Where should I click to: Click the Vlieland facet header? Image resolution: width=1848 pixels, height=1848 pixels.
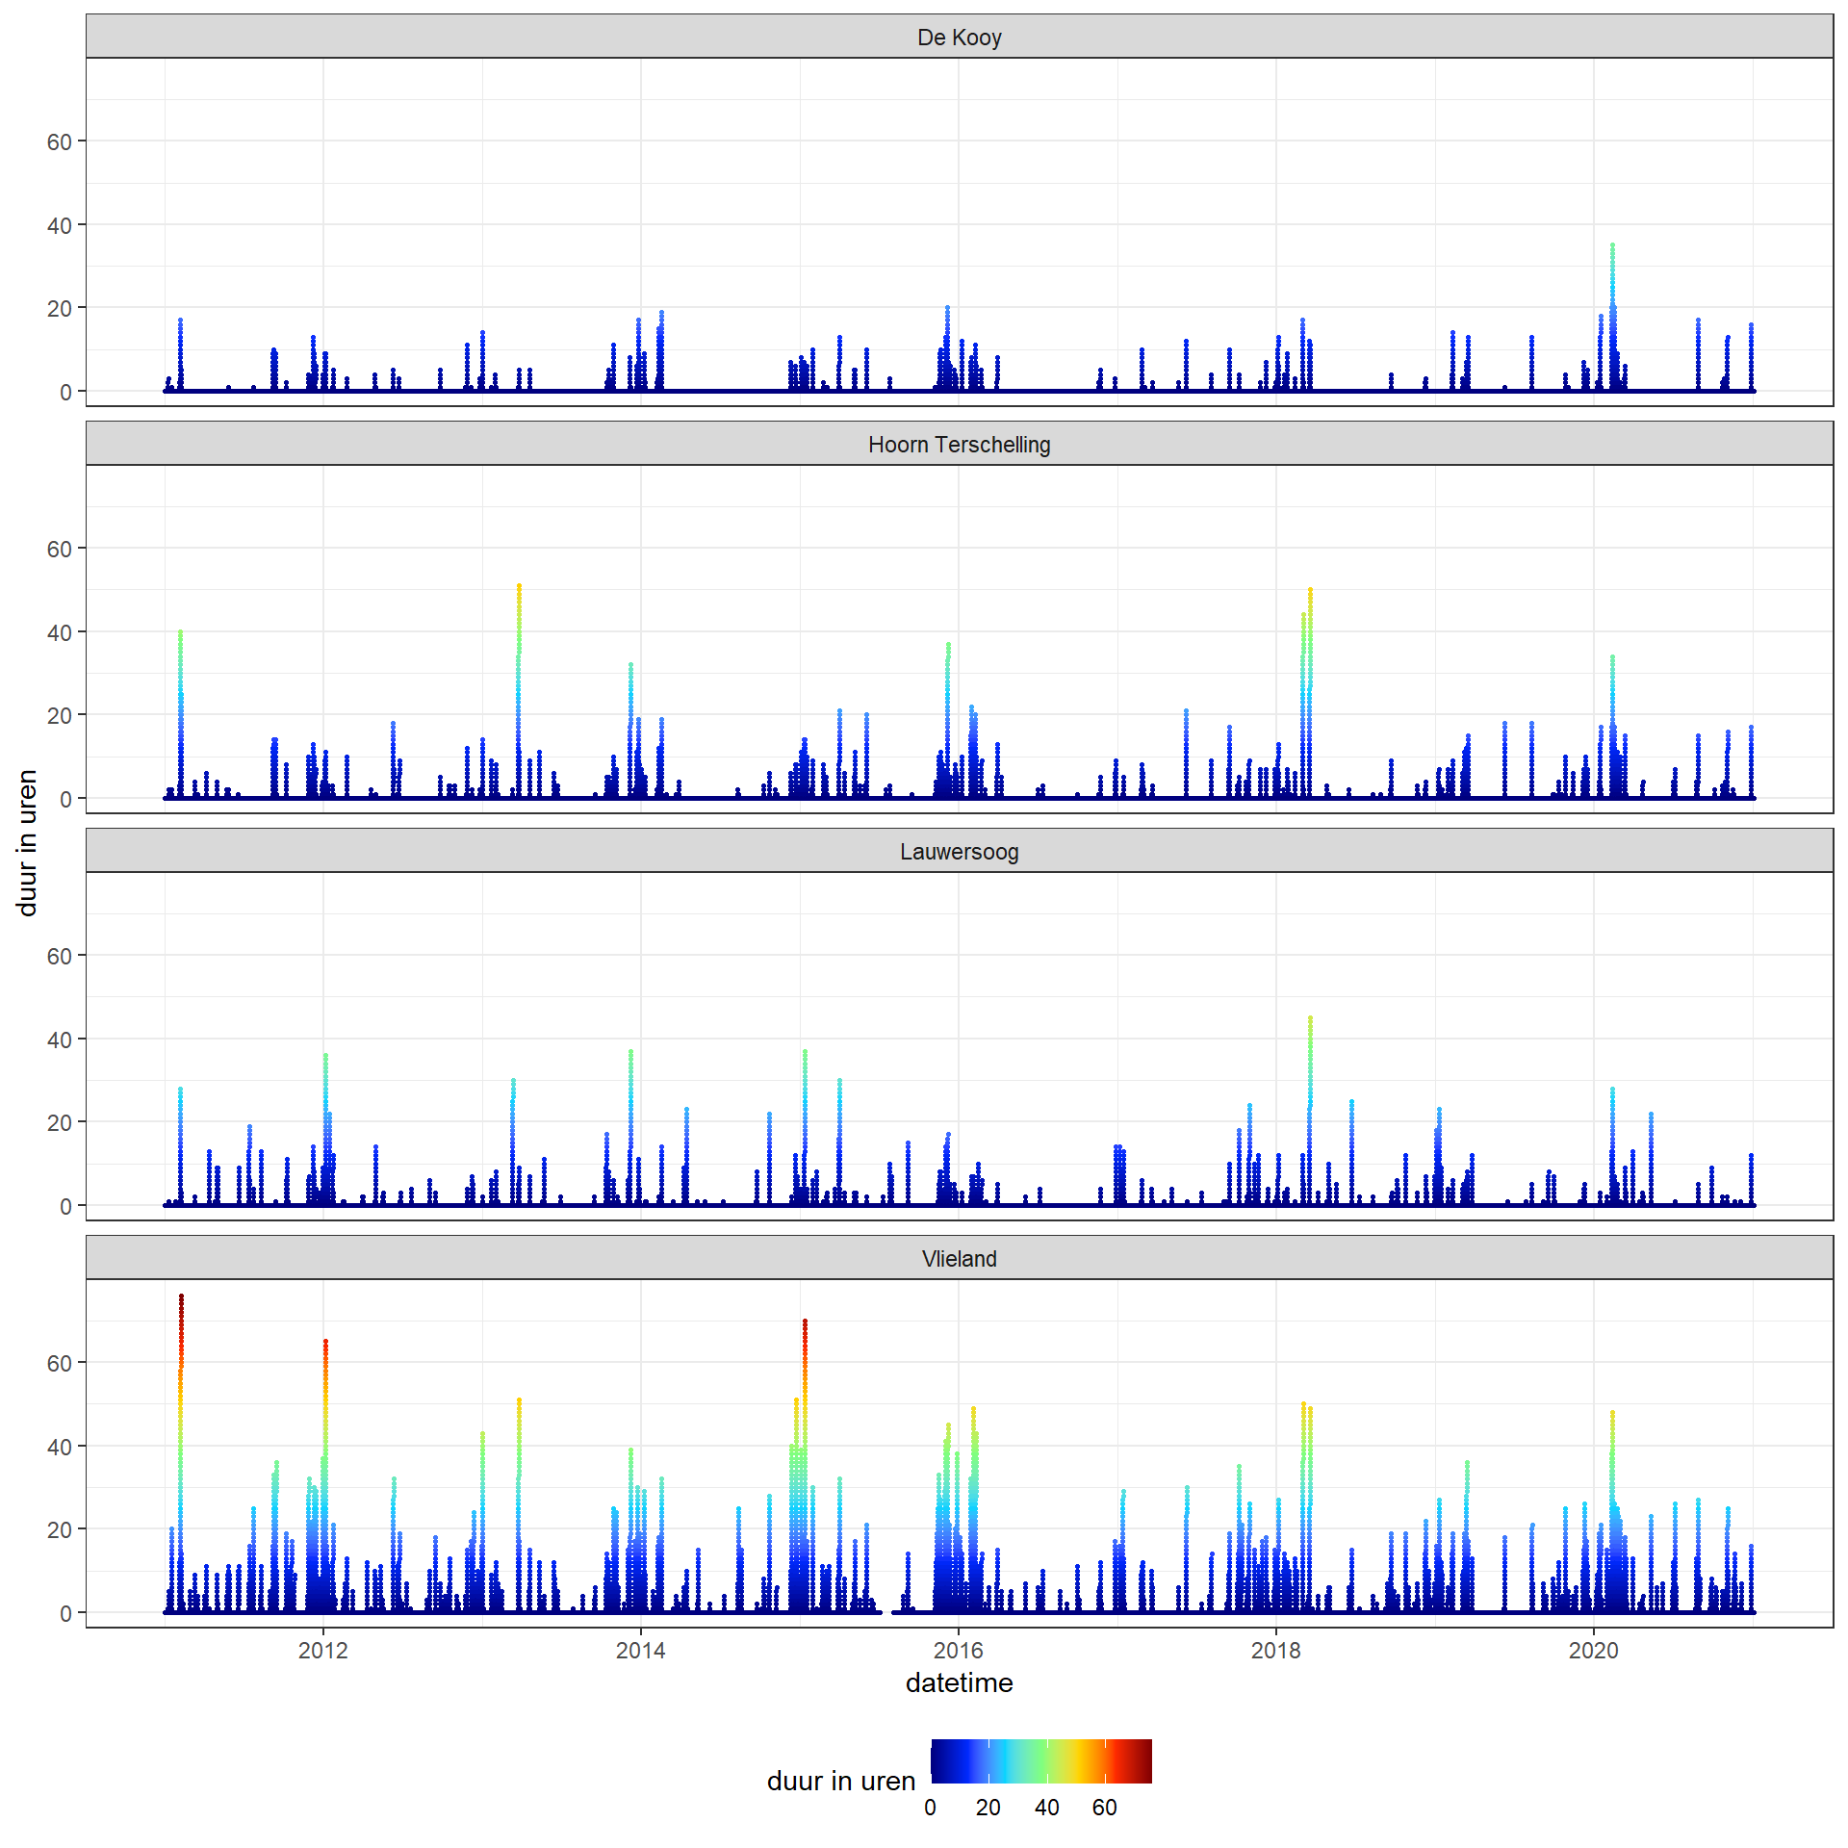point(959,1258)
